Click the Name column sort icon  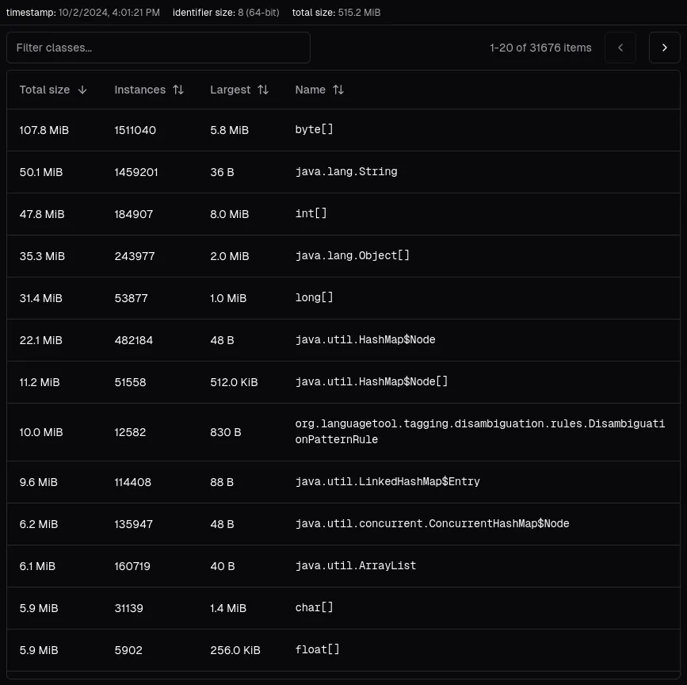pos(338,90)
